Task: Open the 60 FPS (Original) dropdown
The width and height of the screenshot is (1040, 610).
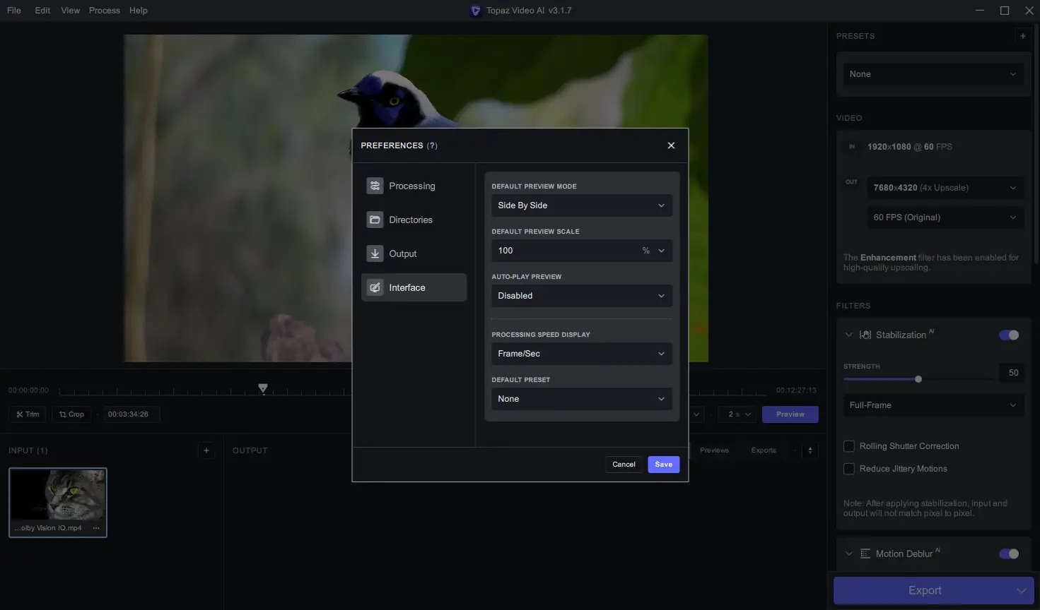Action: coord(945,217)
